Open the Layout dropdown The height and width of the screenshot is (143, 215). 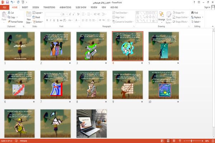pos(38,13)
